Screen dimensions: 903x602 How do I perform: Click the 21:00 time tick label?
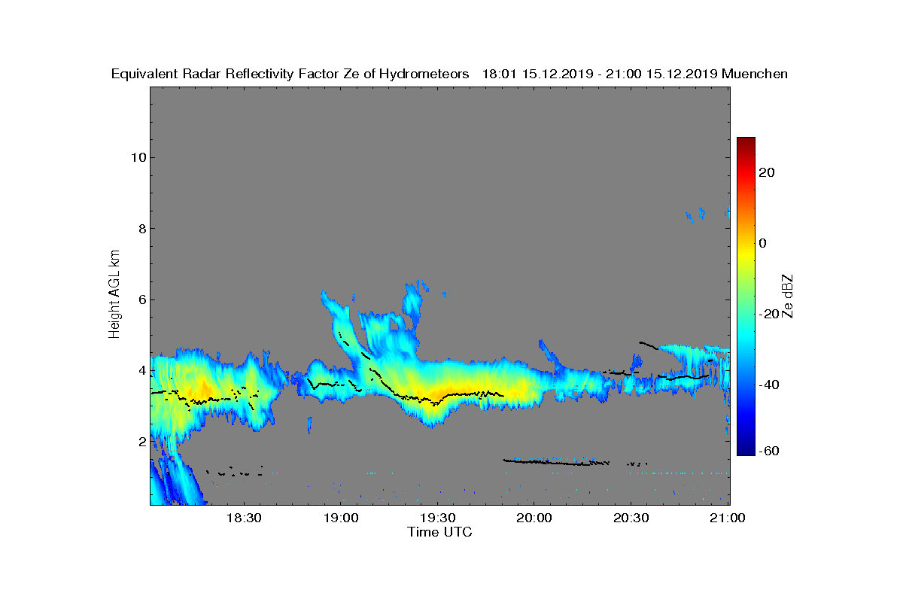728,518
